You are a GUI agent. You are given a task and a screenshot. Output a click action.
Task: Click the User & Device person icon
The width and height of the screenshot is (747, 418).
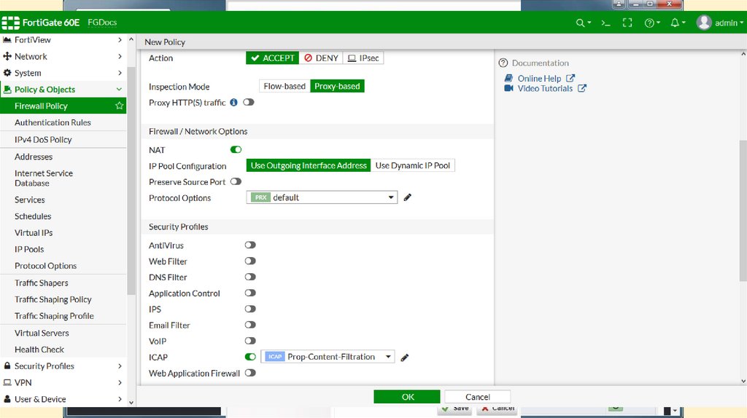point(7,399)
